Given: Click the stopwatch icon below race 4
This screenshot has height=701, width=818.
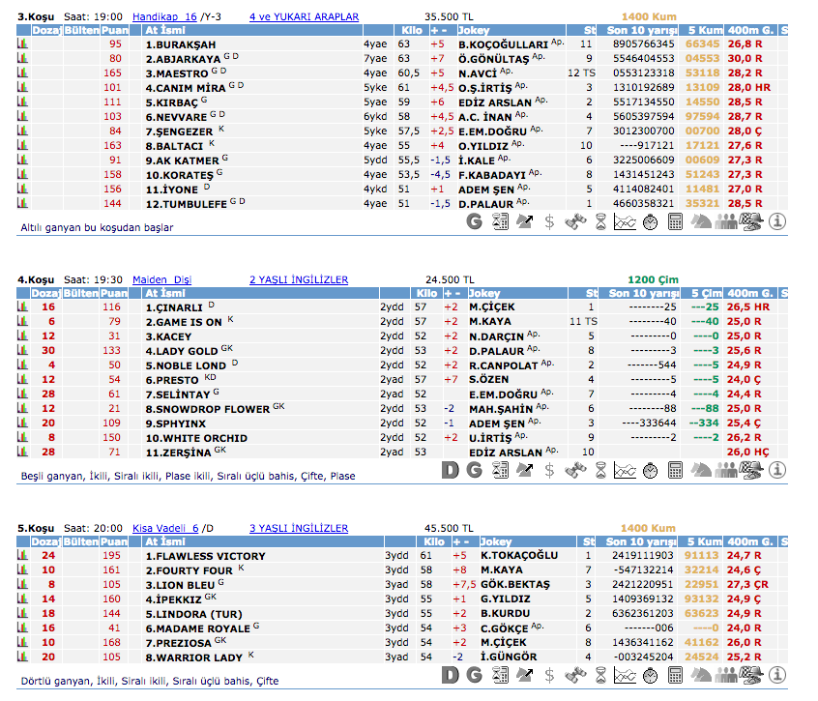Looking at the screenshot, I should (650, 470).
